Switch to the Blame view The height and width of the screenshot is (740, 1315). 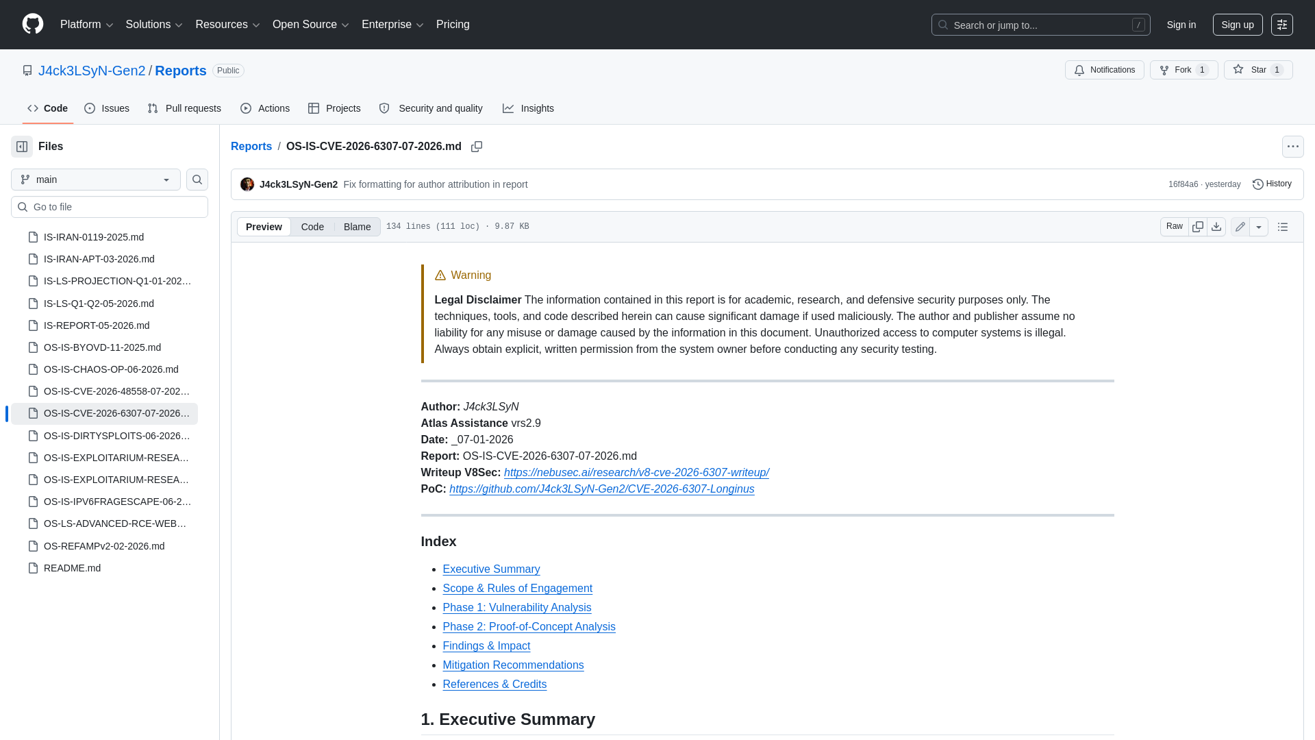pos(357,227)
